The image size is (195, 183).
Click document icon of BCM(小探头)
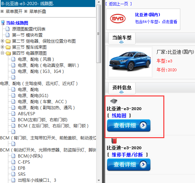(13, 156)
